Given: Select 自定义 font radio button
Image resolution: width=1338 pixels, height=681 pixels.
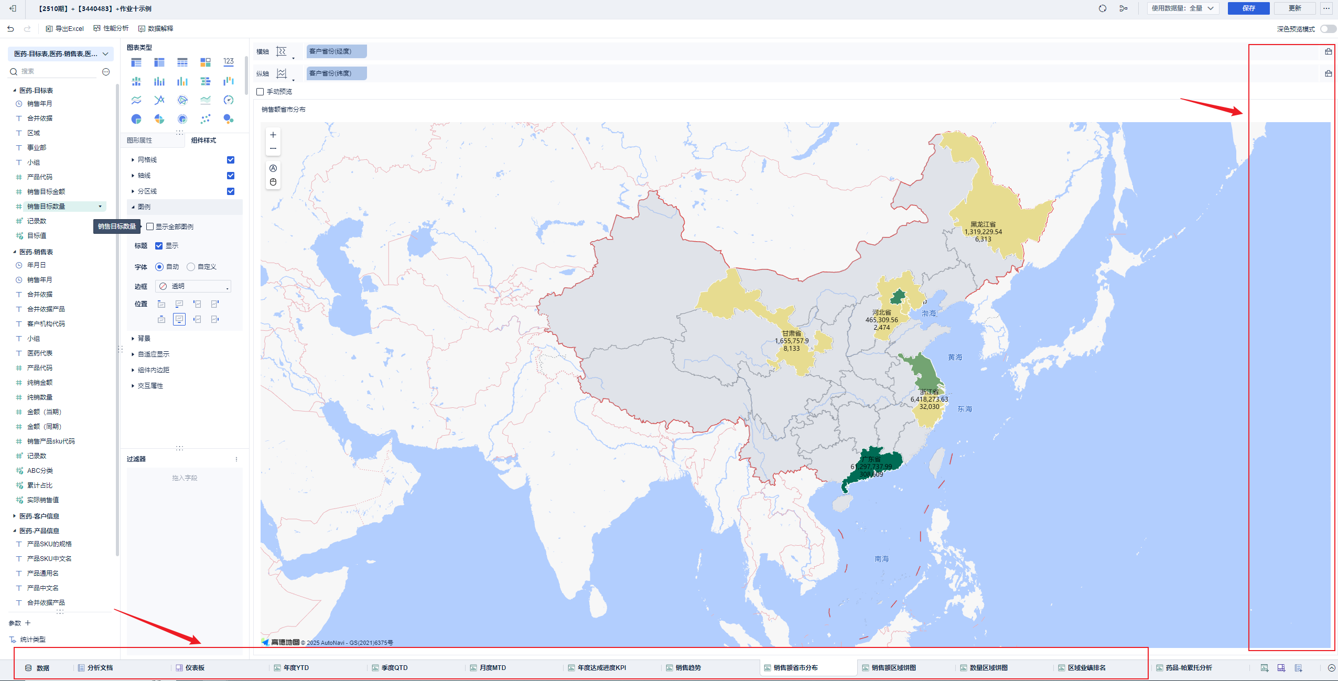Looking at the screenshot, I should [191, 267].
